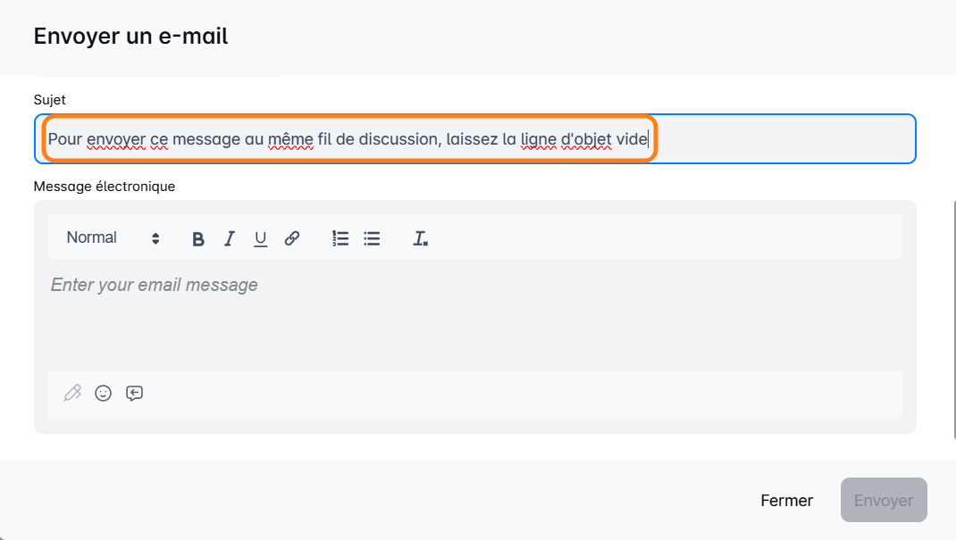The image size is (956, 540).
Task: Focus the Sujet text field
Action: (x=777, y=139)
